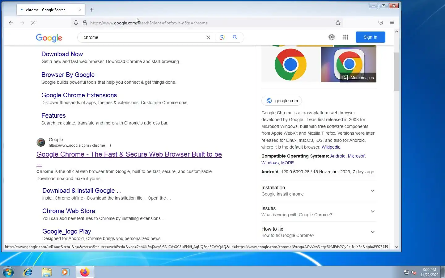Image resolution: width=445 pixels, height=278 pixels.
Task: Open Google quick settings gear icon
Action: 332,37
